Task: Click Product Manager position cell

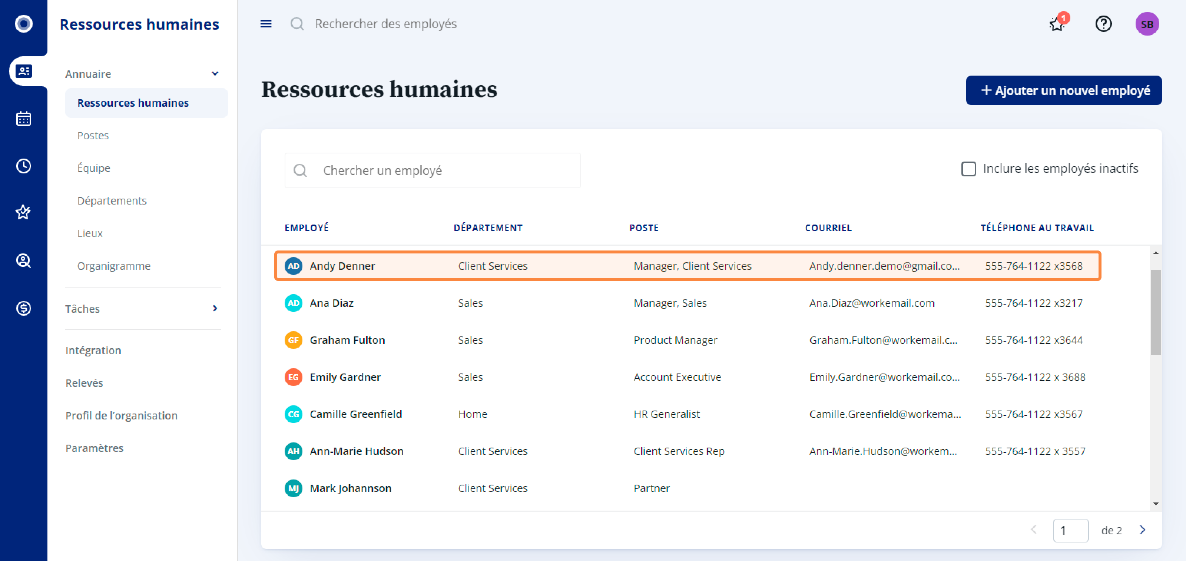Action: [x=675, y=340]
